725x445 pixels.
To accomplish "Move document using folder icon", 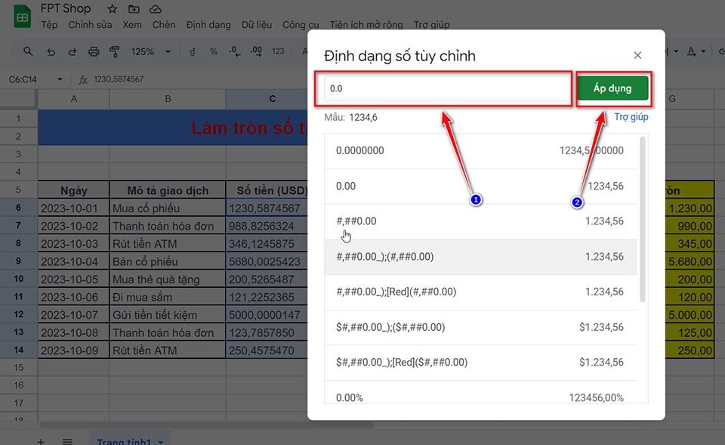I will (x=134, y=9).
